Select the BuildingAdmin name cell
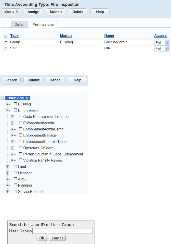The width and height of the screenshot is (171, 244). (x=116, y=42)
